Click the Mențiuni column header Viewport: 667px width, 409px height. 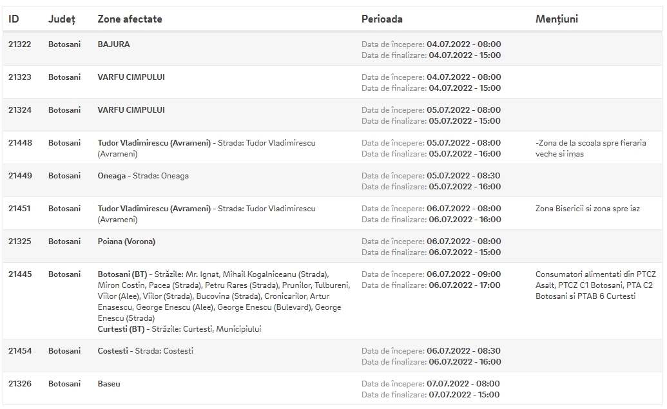tap(556, 19)
